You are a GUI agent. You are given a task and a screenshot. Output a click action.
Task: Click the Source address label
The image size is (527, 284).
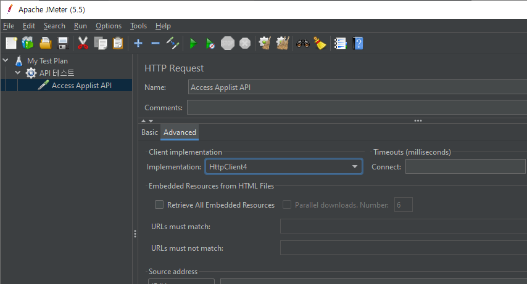pyautogui.click(x=173, y=272)
